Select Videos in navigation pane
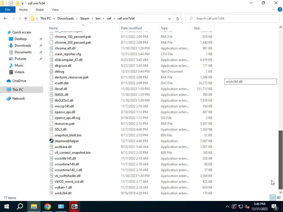 click(x=19, y=72)
